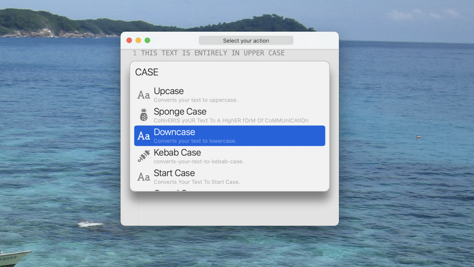
Task: Maximize the window with the green button
Action: [147, 40]
